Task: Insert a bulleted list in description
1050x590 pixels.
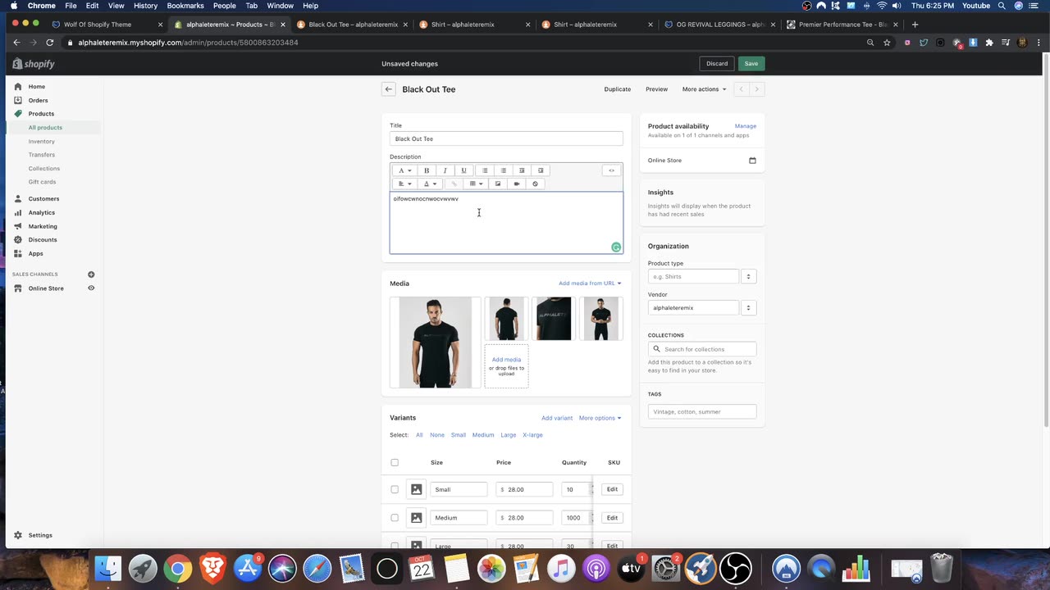Action: (x=485, y=170)
